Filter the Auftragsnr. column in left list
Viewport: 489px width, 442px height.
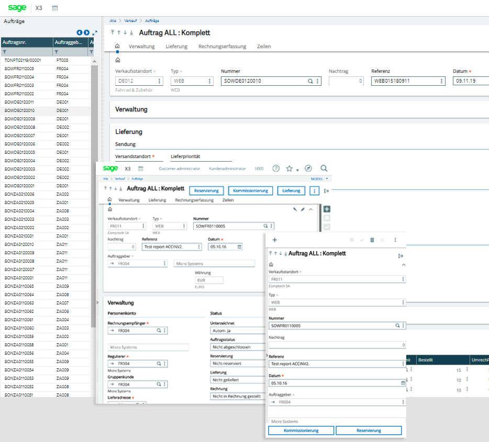(5, 52)
